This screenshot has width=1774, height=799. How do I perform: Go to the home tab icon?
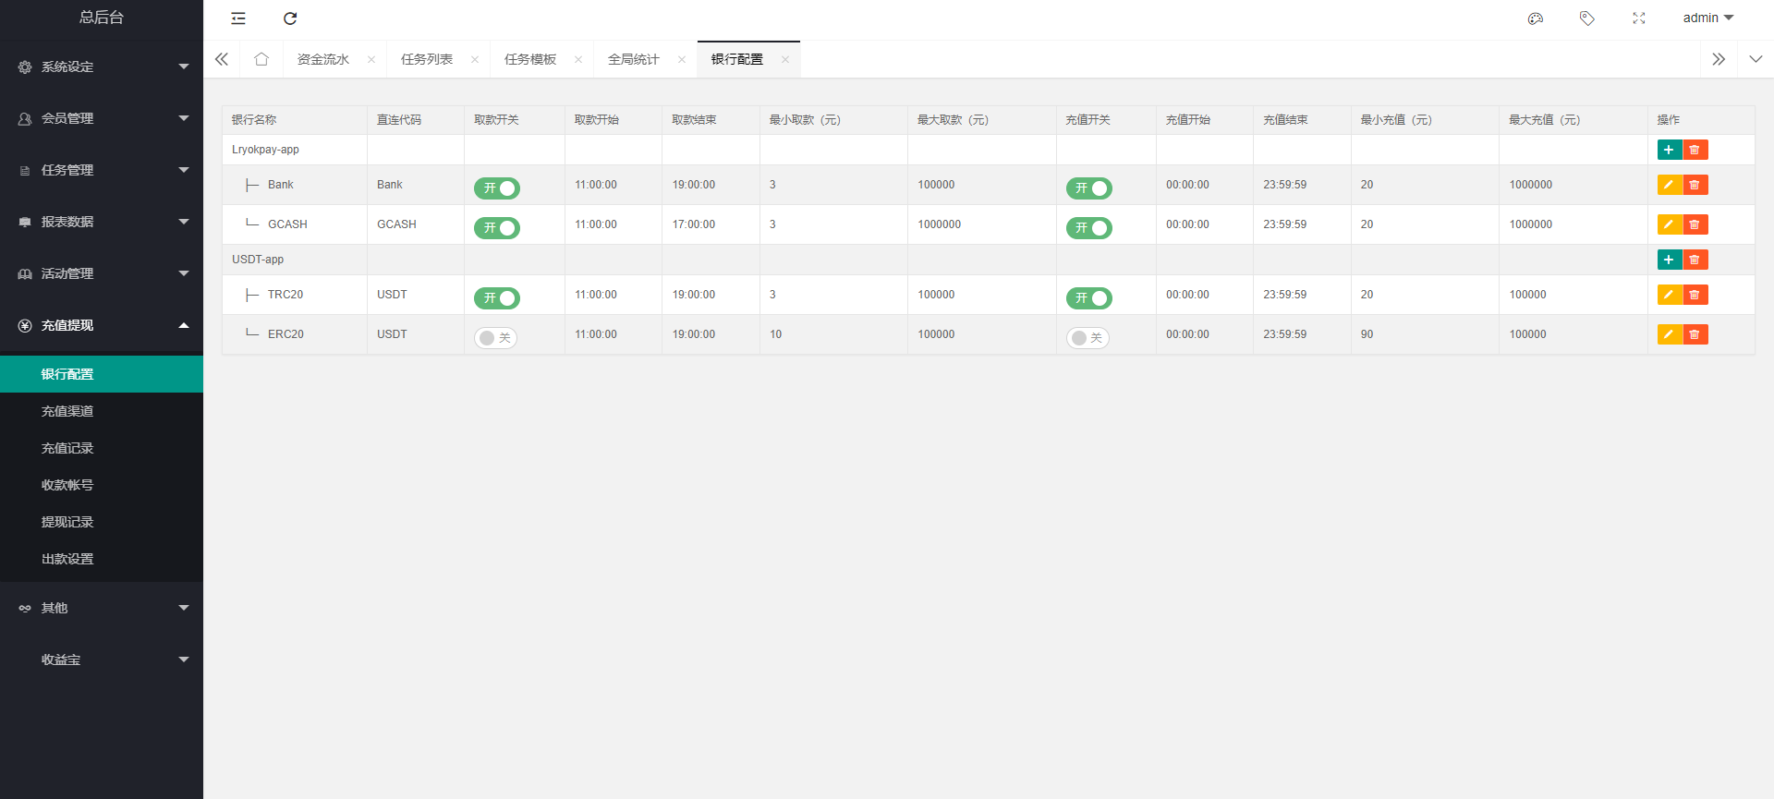[x=261, y=59]
